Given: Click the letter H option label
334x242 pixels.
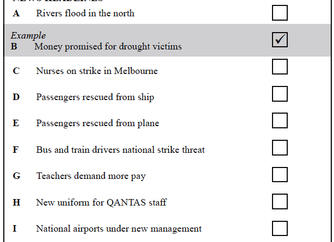Looking at the screenshot, I should (x=16, y=202).
